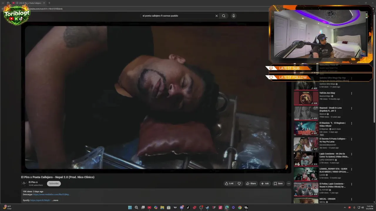
Task: Open pink TikTok Live Studio taskbar icon
Action: coord(220,207)
